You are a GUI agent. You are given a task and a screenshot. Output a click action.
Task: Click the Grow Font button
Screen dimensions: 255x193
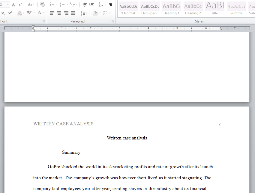14,4
